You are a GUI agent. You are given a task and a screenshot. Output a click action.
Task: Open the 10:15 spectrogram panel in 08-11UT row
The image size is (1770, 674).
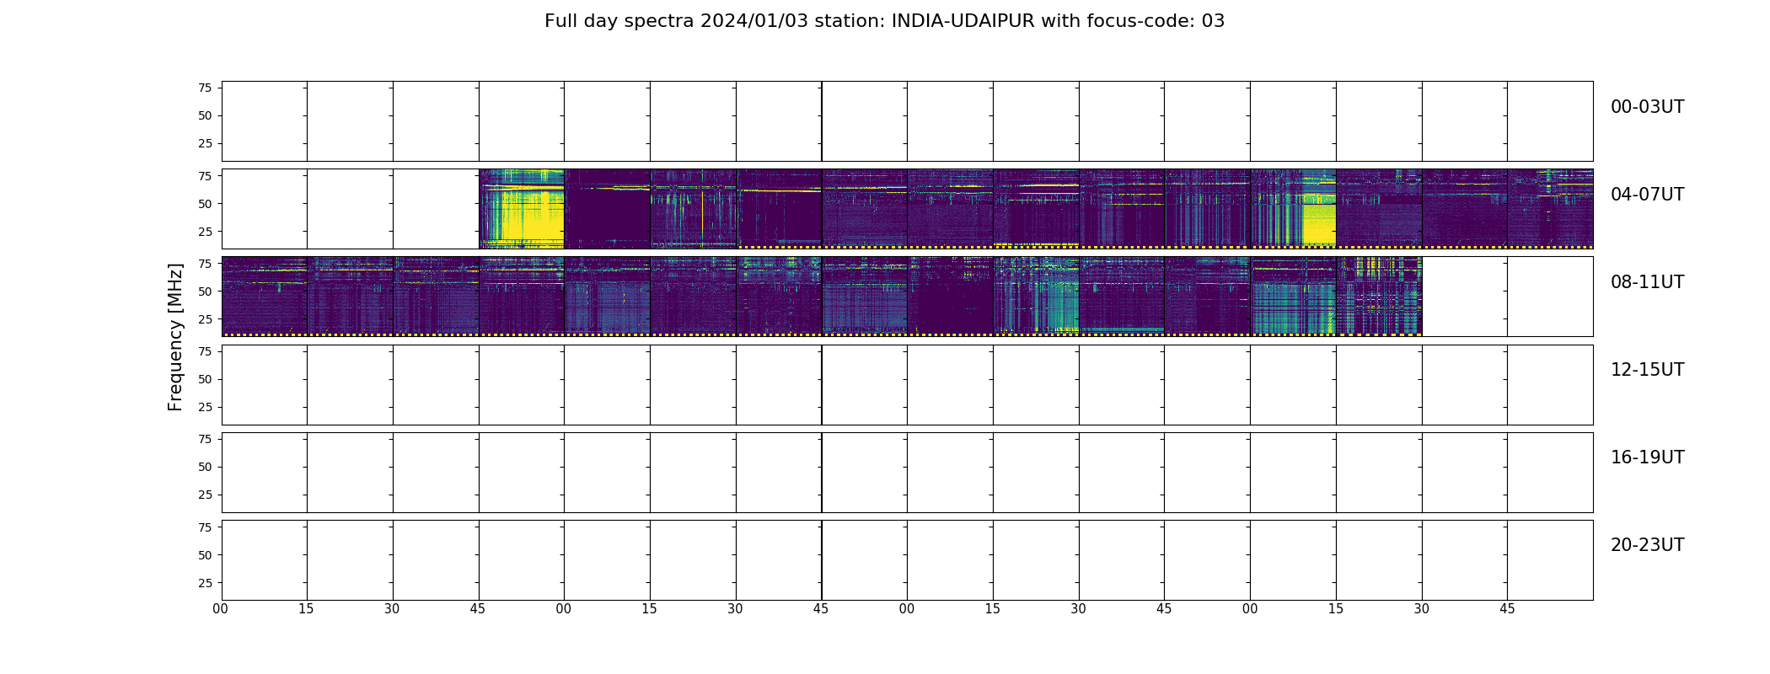coord(1036,297)
